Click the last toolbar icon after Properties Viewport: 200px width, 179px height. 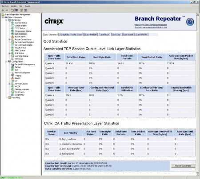[x=26, y=10]
